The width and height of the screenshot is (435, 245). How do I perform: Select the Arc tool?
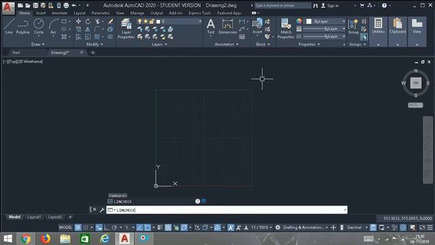53,27
